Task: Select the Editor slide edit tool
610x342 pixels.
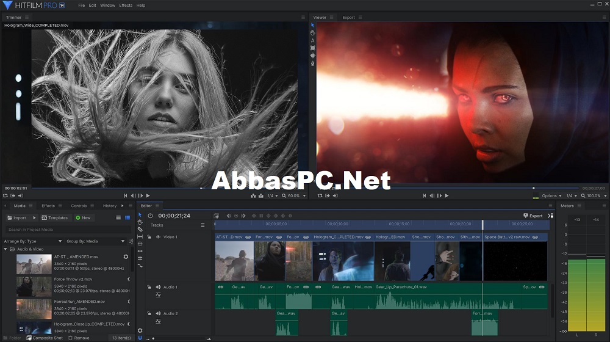Action: [140, 244]
